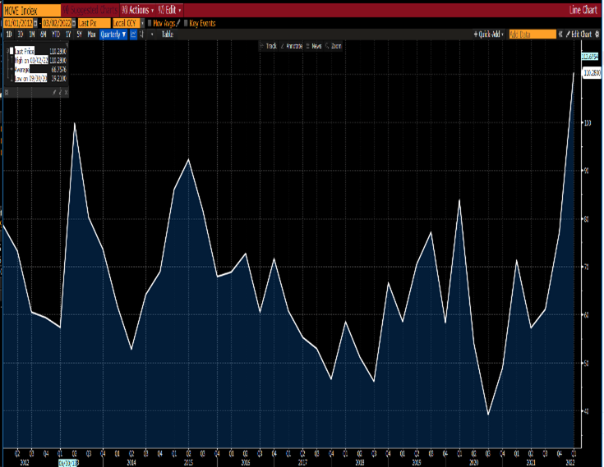This screenshot has height=467, width=604.
Task: Select the YTD time range
Action: click(54, 34)
